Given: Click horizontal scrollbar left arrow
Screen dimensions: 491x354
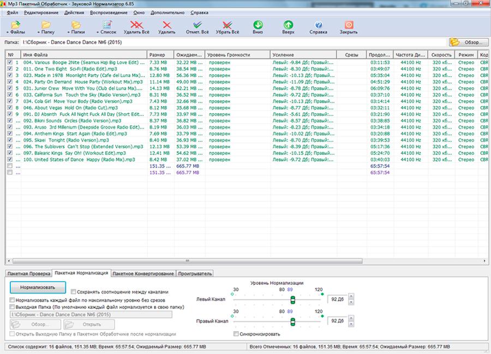Looking at the screenshot, I should point(9,261).
